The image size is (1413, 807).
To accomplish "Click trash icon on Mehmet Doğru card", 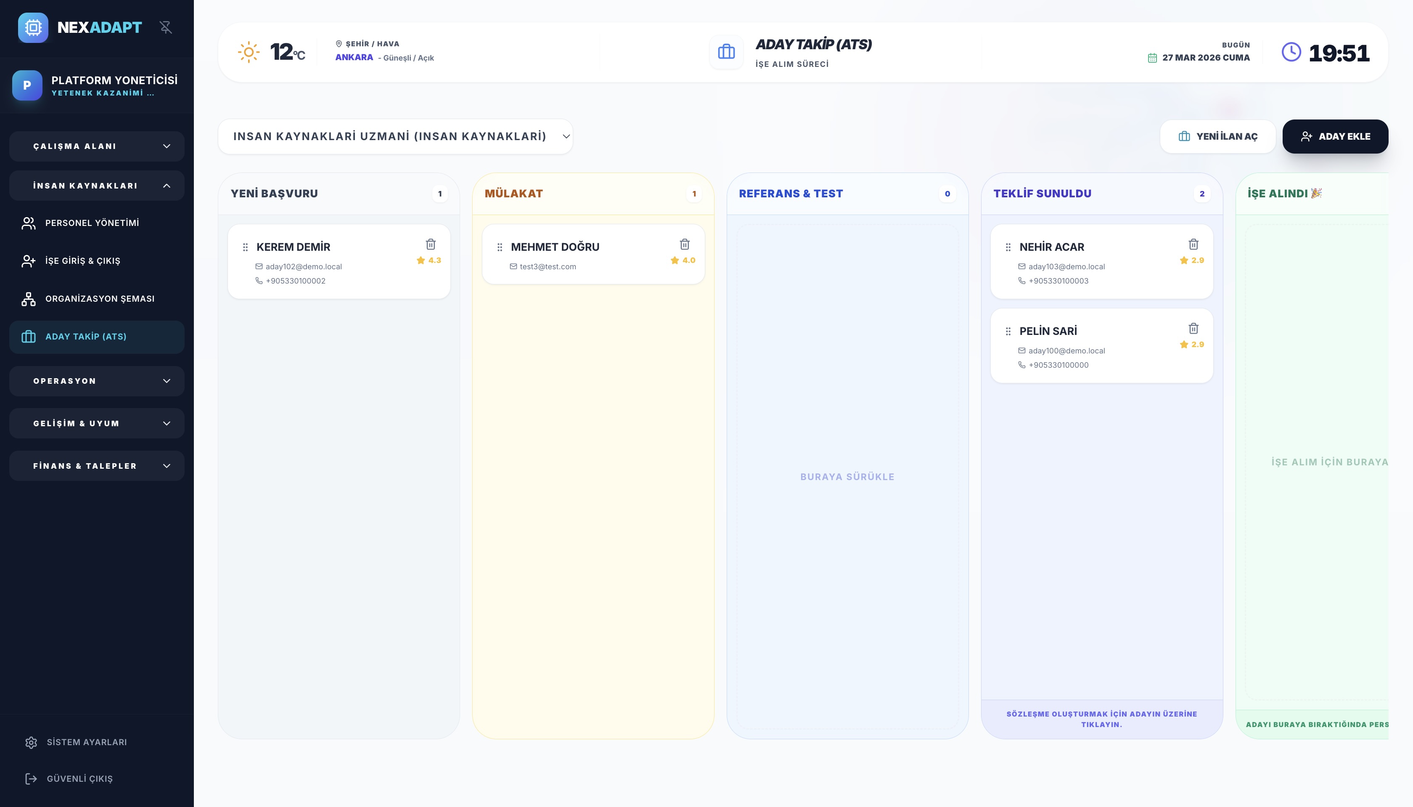I will (x=685, y=244).
